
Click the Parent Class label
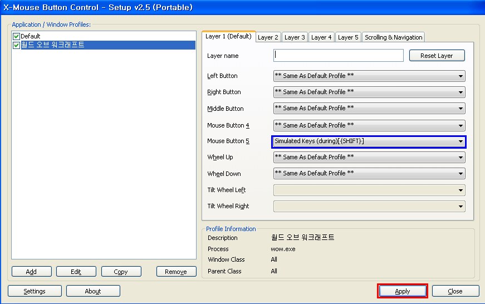224,271
